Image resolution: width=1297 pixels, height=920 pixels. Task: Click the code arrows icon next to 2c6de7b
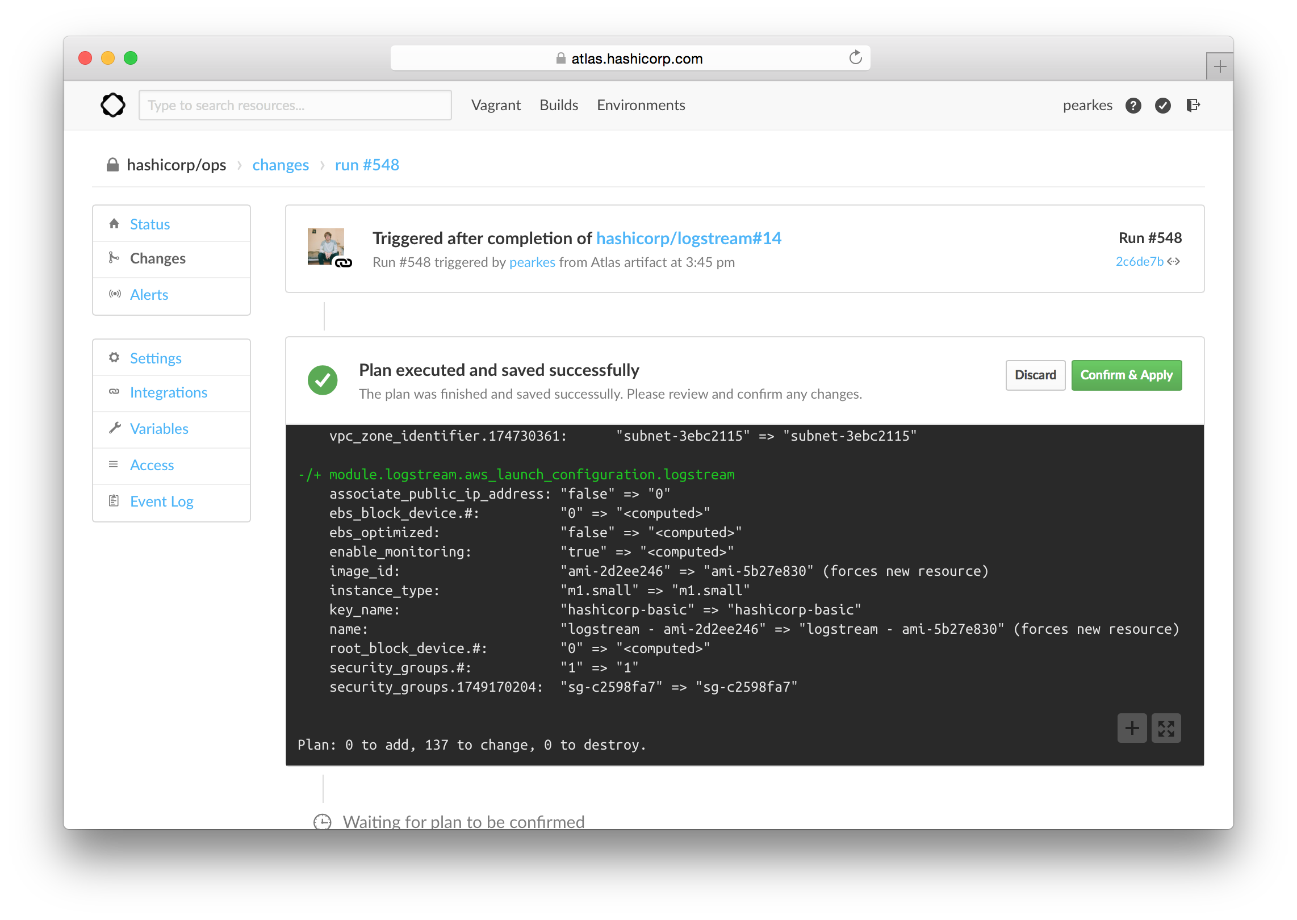coord(1174,262)
